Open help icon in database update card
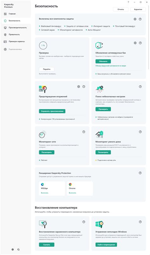This screenshot has width=150, height=255. (x=140, y=43)
